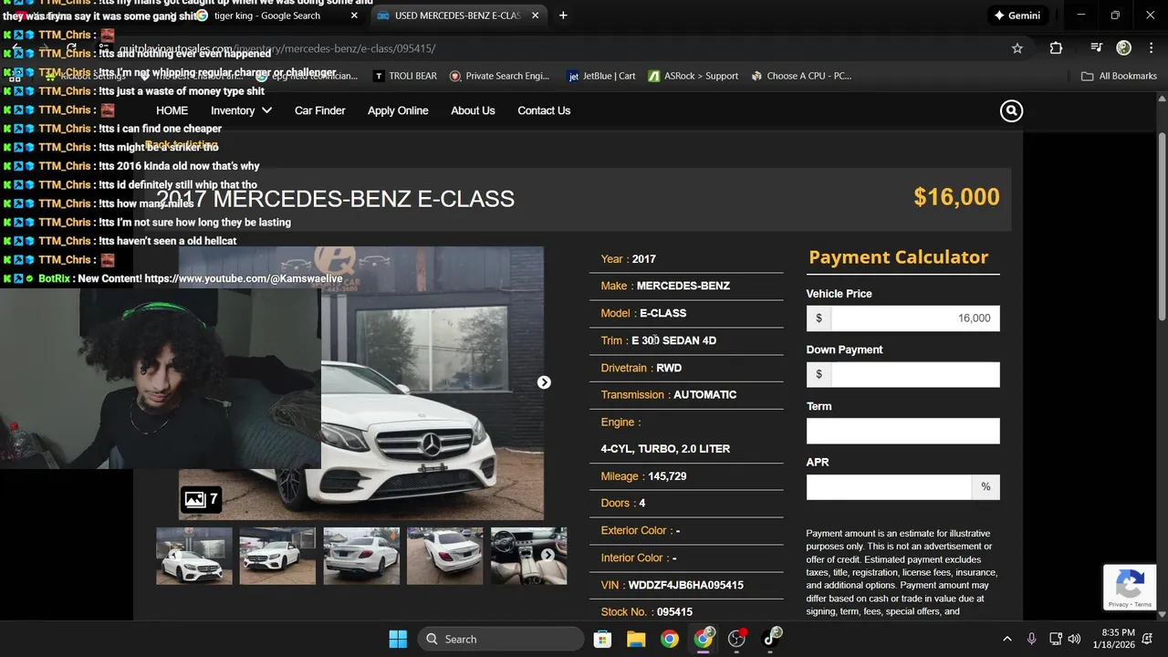Go to HOME in site navigation

pos(172,110)
